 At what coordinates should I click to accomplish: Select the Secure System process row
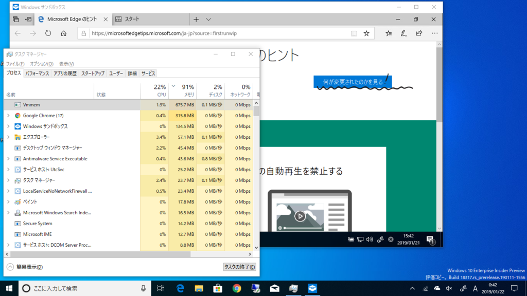[x=128, y=224]
